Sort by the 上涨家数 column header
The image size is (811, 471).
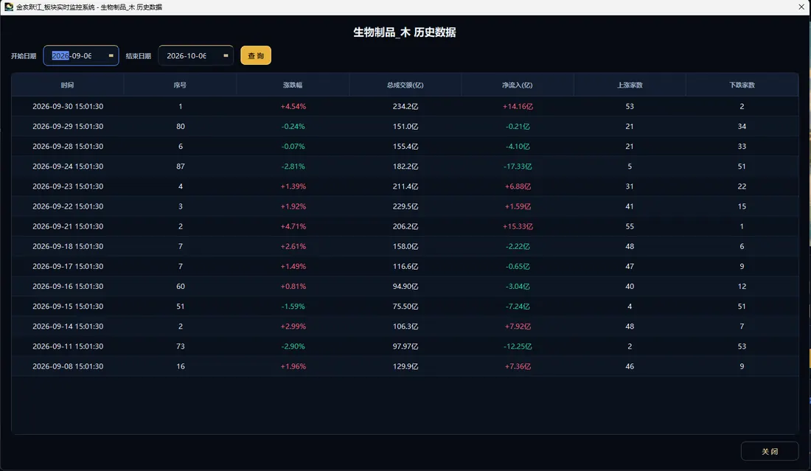pyautogui.click(x=630, y=85)
